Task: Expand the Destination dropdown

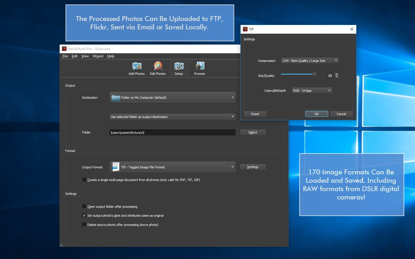Action: pos(172,97)
